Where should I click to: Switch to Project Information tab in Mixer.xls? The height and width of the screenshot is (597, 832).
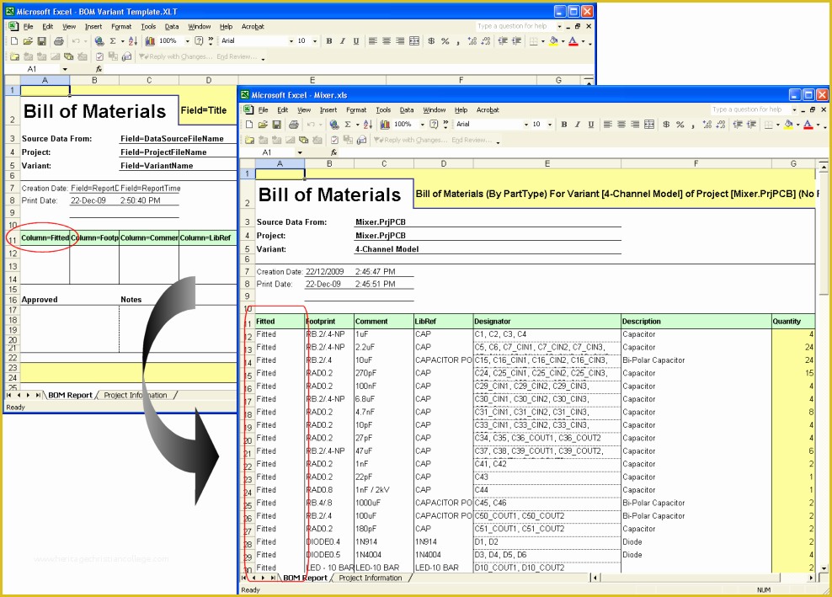pyautogui.click(x=371, y=578)
